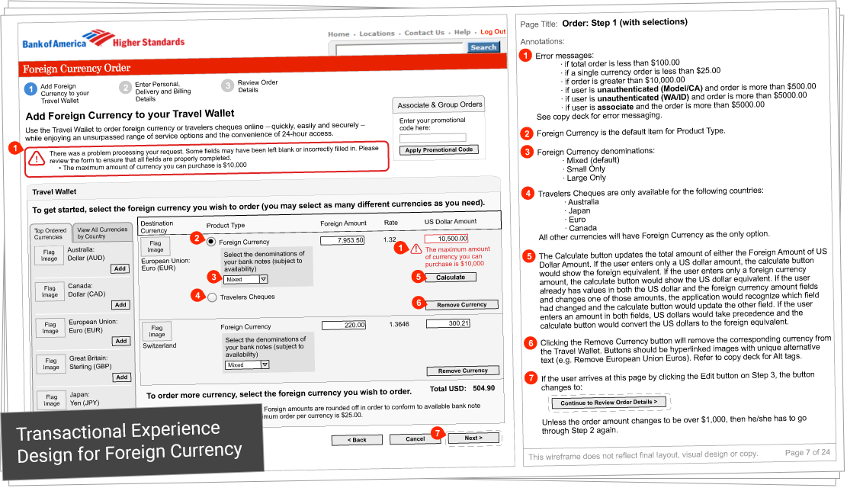Open the Help link
This screenshot has width=847, height=488.
click(x=463, y=32)
